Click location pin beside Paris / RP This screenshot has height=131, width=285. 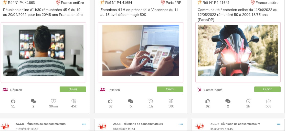[x=163, y=2]
